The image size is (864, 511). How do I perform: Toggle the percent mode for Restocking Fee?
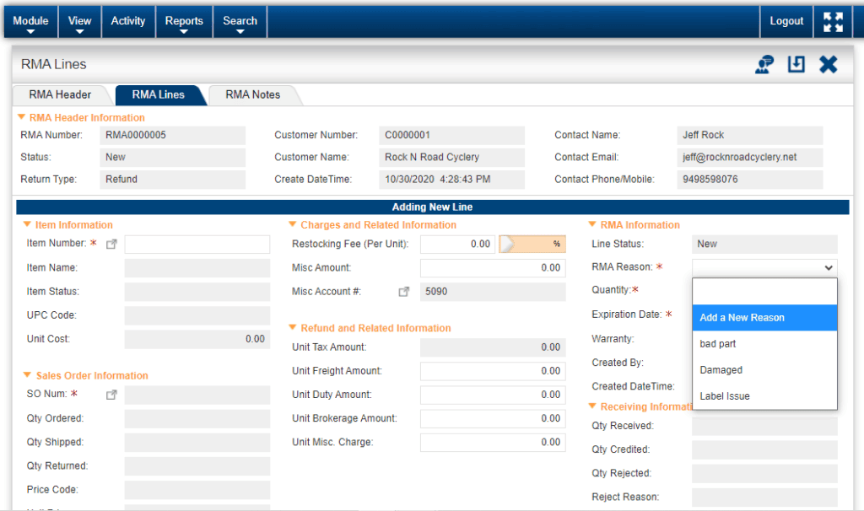pyautogui.click(x=532, y=244)
